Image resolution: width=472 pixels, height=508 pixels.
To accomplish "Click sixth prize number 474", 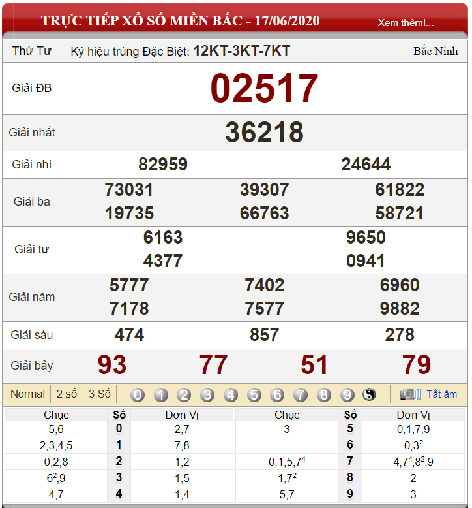I will coord(129,335).
